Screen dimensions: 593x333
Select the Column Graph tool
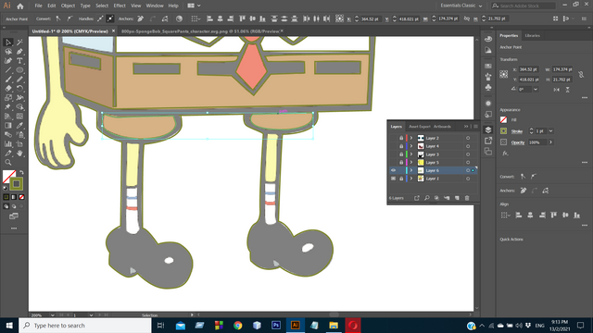8,144
